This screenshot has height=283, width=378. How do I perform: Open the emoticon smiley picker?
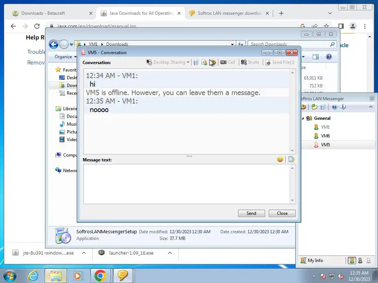point(280,159)
